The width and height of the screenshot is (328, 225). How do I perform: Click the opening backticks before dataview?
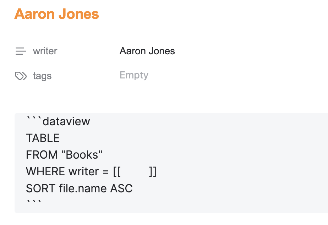pos(34,119)
